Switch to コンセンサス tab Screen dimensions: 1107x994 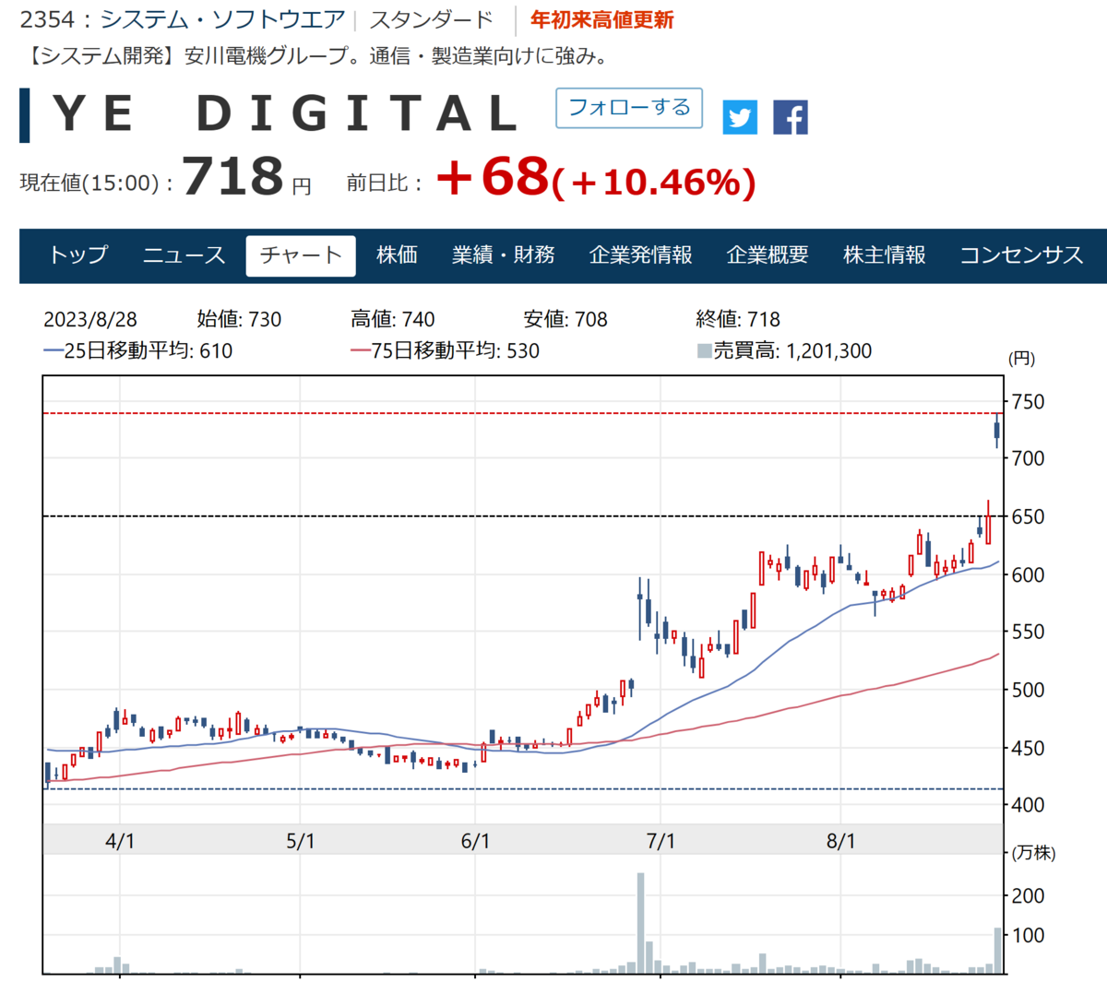(x=1021, y=255)
